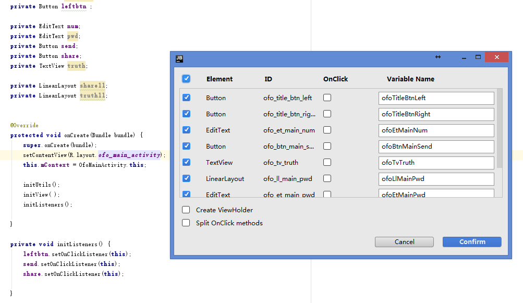Click ofo_main_activity layout reference in code
The width and height of the screenshot is (523, 303).
[130, 155]
